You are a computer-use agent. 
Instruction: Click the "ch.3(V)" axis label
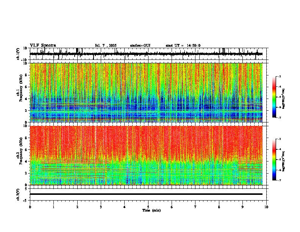point(18,194)
